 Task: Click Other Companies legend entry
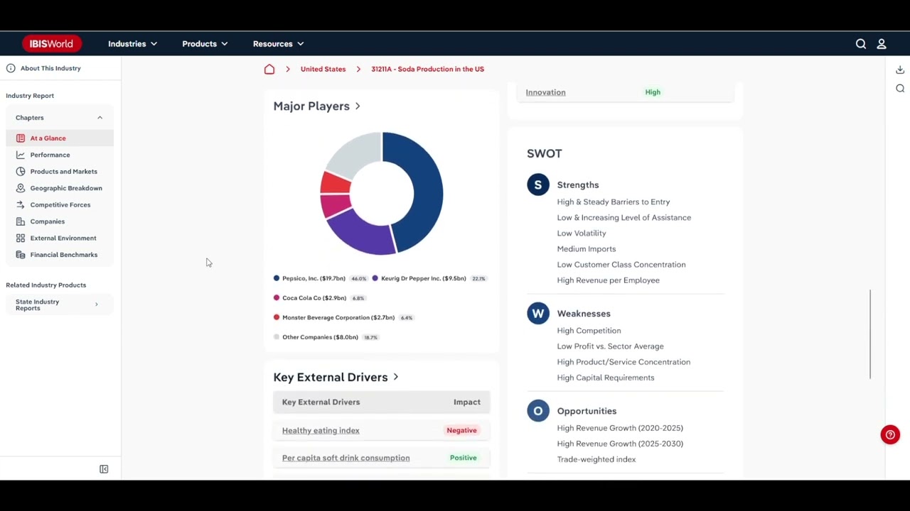tap(326, 337)
